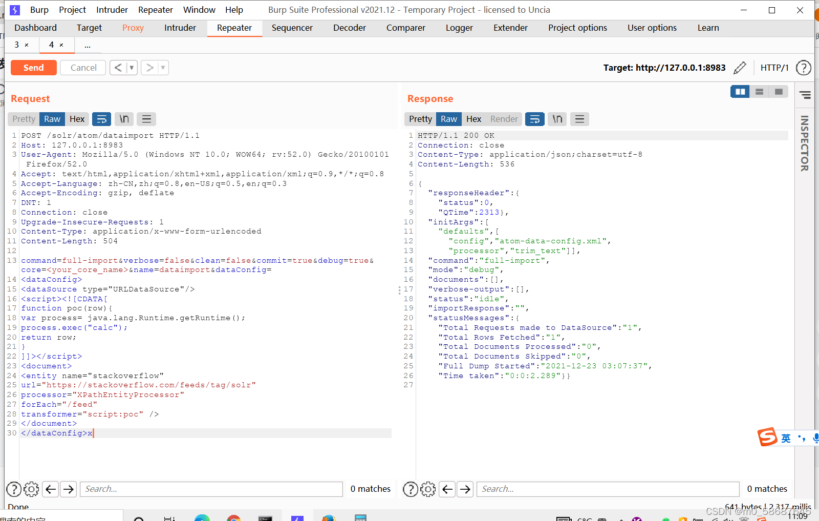This screenshot has height=521, width=819.
Task: Open the User options tab
Action: click(652, 28)
